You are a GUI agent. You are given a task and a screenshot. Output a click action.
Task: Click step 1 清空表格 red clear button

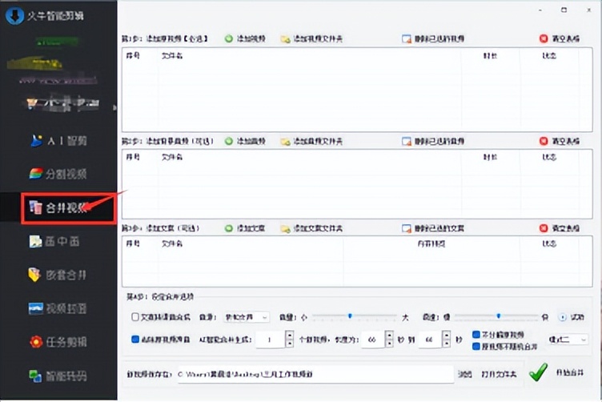pos(560,38)
